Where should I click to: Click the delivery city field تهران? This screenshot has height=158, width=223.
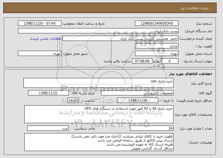coord(40,54)
